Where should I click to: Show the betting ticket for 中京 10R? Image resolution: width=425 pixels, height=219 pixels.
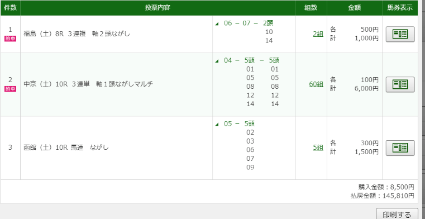tap(400, 84)
